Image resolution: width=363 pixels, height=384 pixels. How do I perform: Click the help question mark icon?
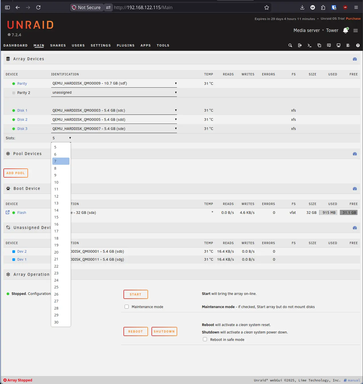point(358,45)
